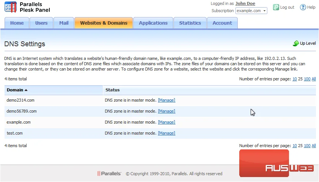Click the Parallels footer logo
Screen dimensions: 319x182
tap(109, 174)
